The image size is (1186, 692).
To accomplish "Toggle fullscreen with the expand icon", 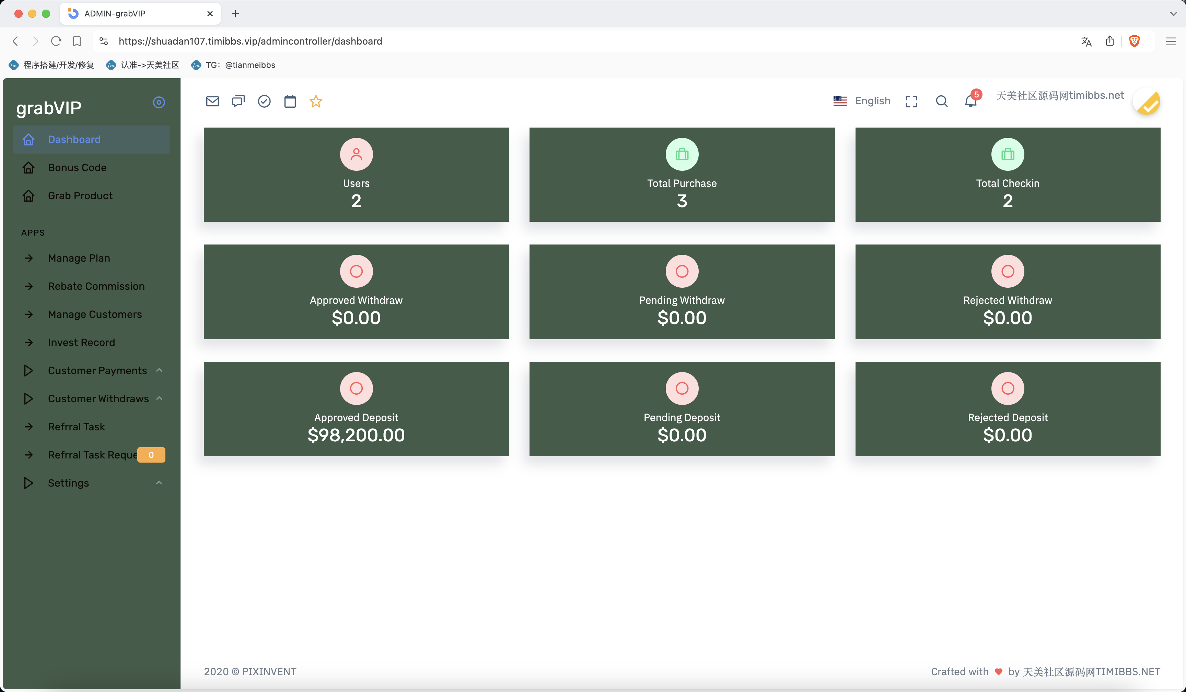I will (911, 101).
